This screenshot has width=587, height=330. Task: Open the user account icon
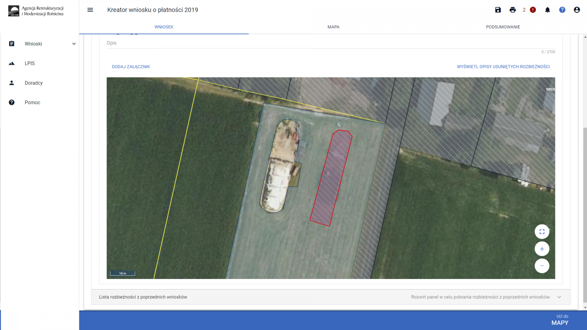point(577,10)
